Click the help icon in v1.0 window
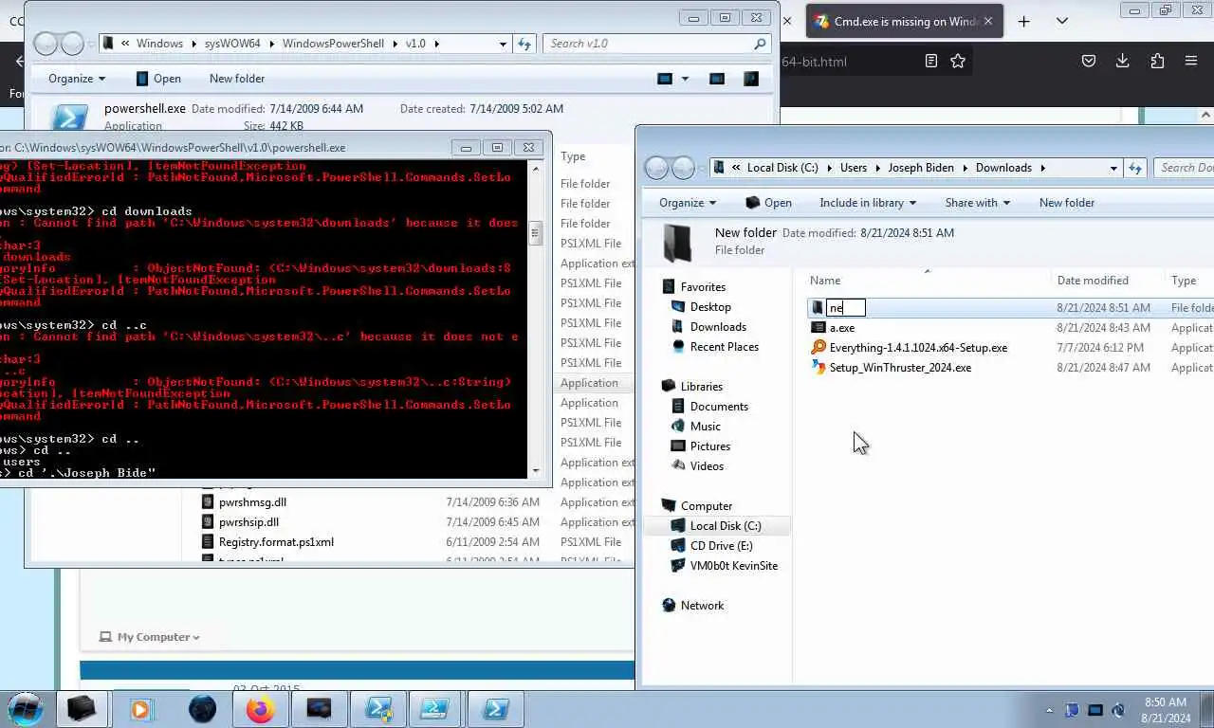 (751, 79)
